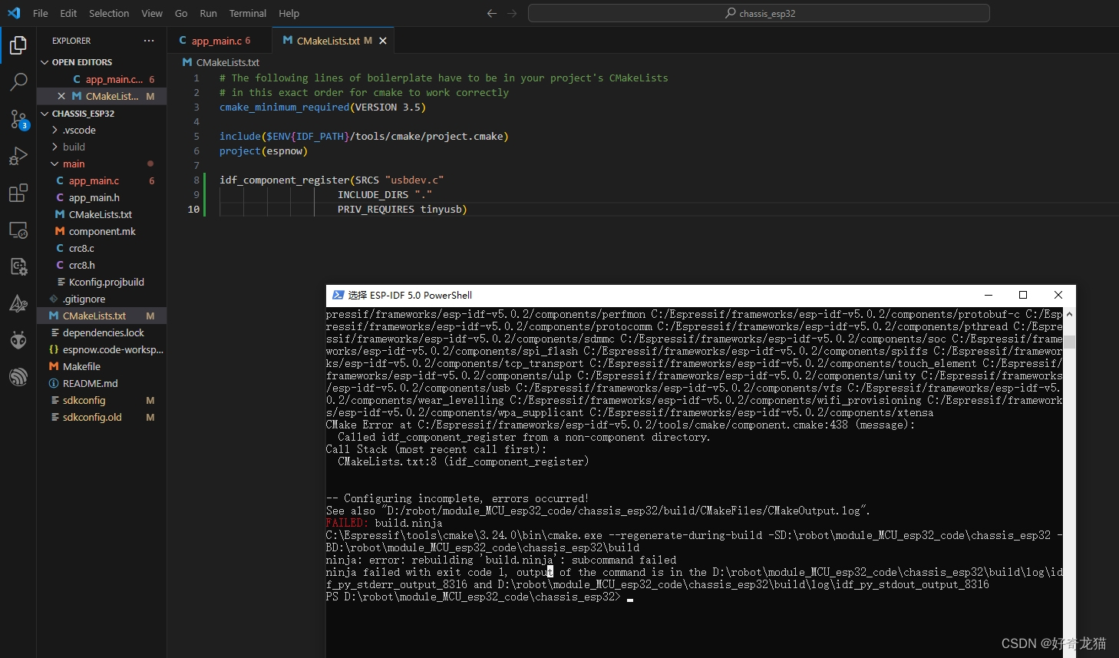
Task: Open the Search view in activity bar
Action: pyautogui.click(x=18, y=82)
